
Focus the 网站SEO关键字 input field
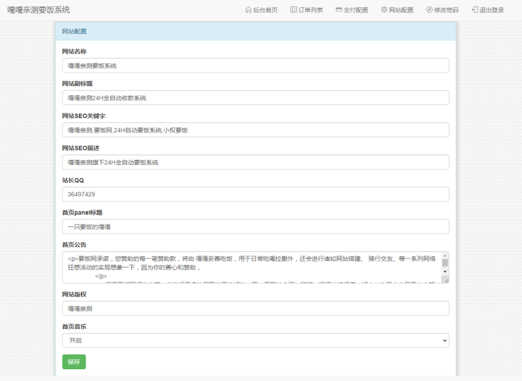(x=256, y=130)
